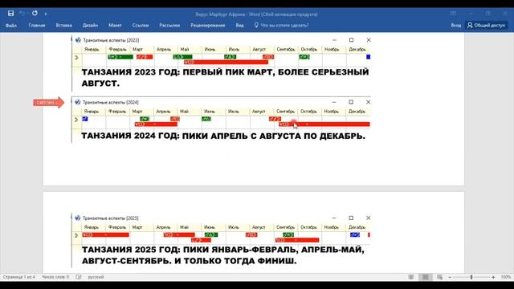Click the Общий доступ share button
Image resolution: width=514 pixels, height=289 pixels.
click(487, 25)
